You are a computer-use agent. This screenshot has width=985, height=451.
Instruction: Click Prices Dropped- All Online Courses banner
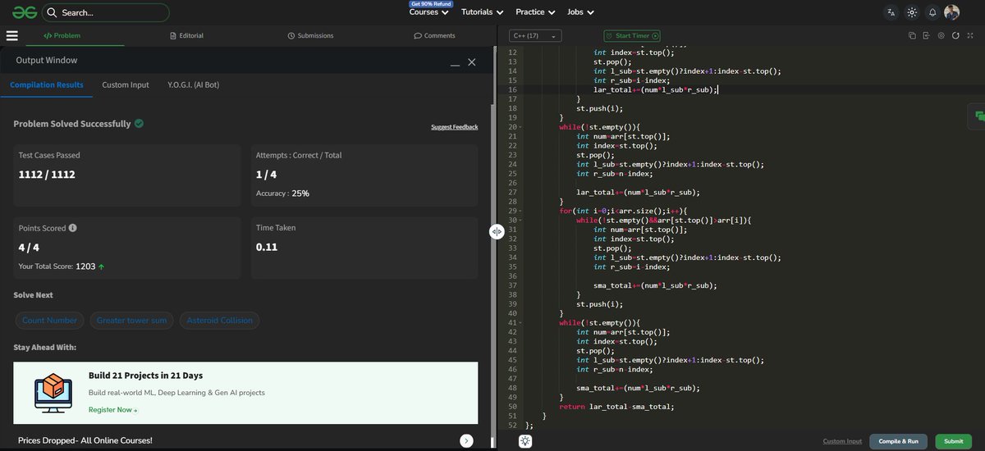(x=85, y=440)
